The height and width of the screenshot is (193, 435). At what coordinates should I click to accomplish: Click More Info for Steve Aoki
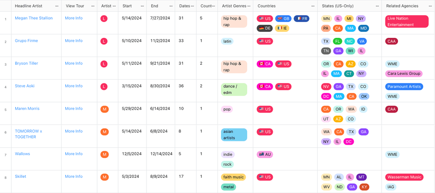point(74,86)
